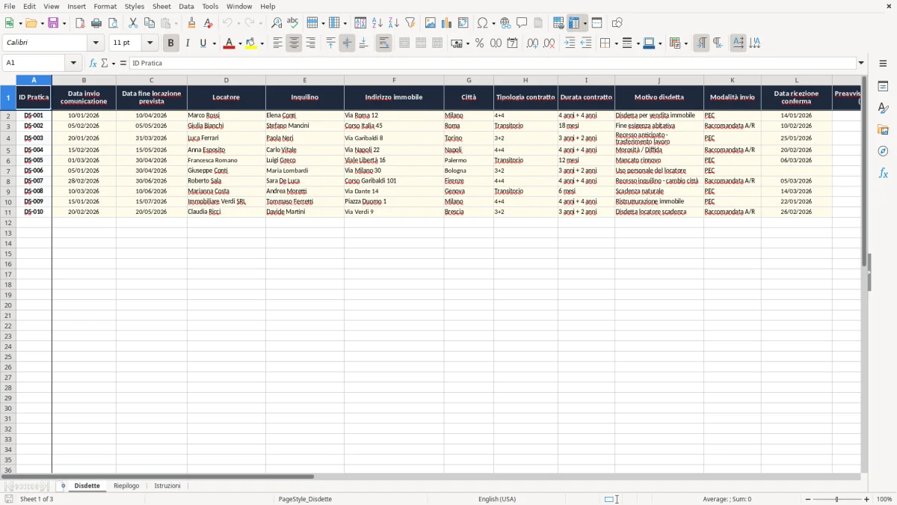This screenshot has height=505, width=897.
Task: Open the Sidebar Gallery panel
Action: [883, 130]
